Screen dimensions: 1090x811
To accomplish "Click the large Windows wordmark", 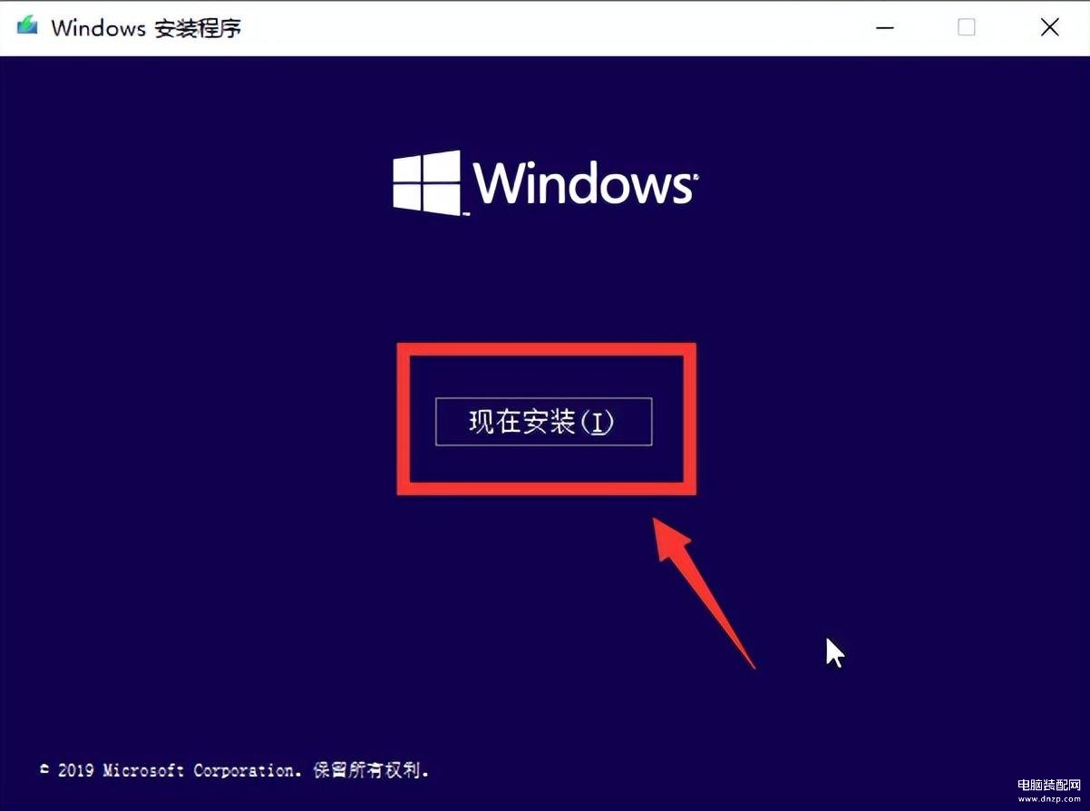I will 582,184.
